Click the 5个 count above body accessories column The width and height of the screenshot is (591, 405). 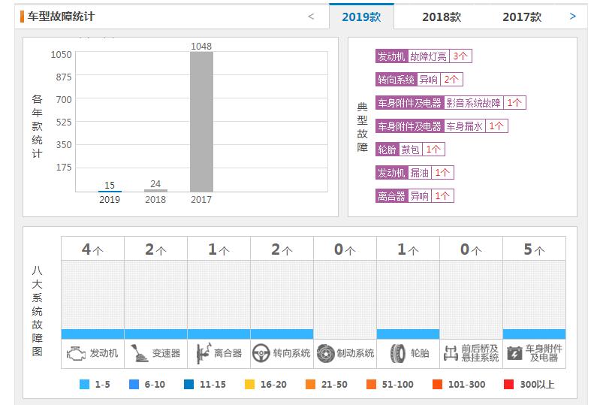click(x=534, y=249)
